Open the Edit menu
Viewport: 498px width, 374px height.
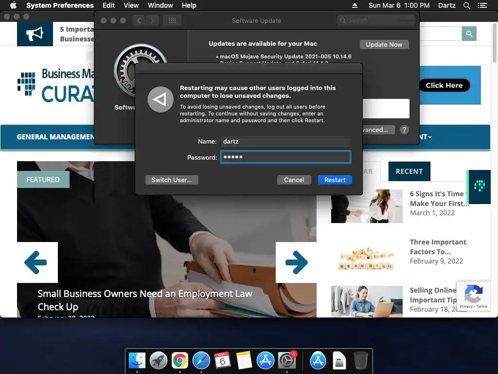tap(108, 5)
